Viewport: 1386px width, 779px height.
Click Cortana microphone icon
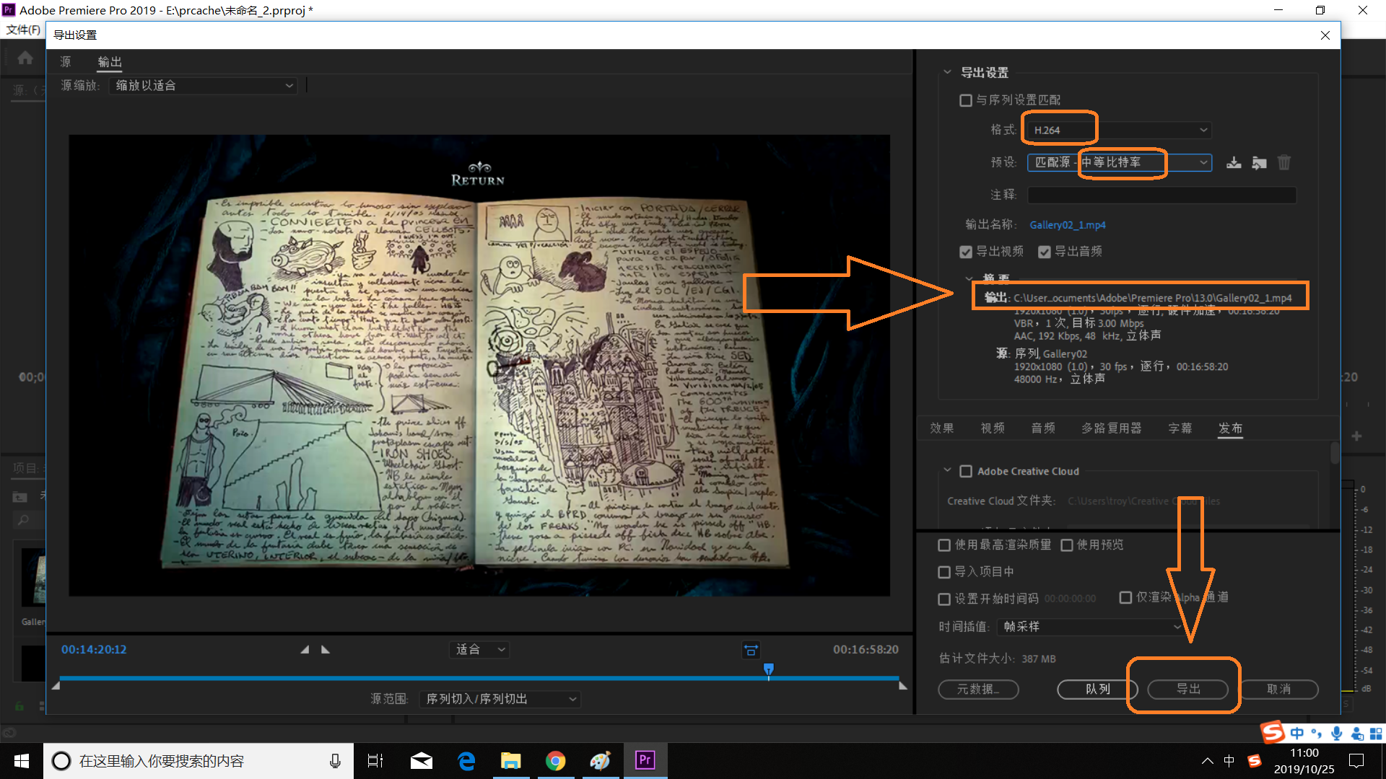(x=335, y=761)
